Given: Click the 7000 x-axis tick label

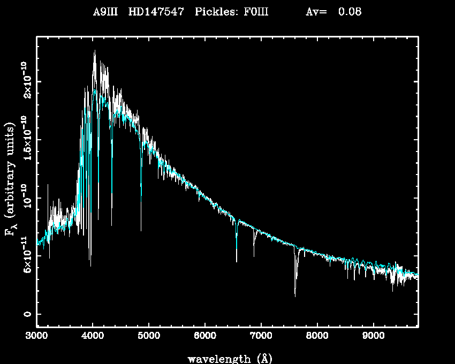Looking at the screenshot, I should 261,337.
